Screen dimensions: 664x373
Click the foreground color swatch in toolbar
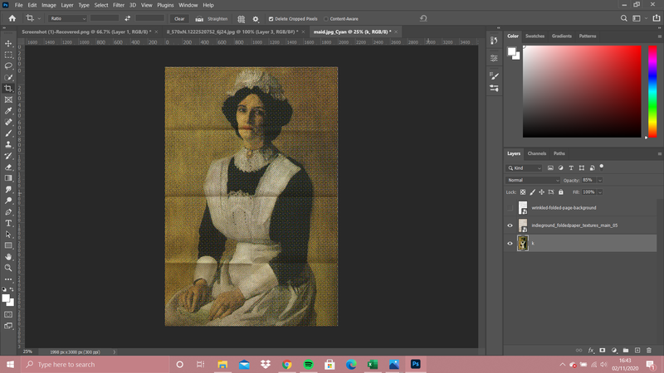(x=6, y=298)
